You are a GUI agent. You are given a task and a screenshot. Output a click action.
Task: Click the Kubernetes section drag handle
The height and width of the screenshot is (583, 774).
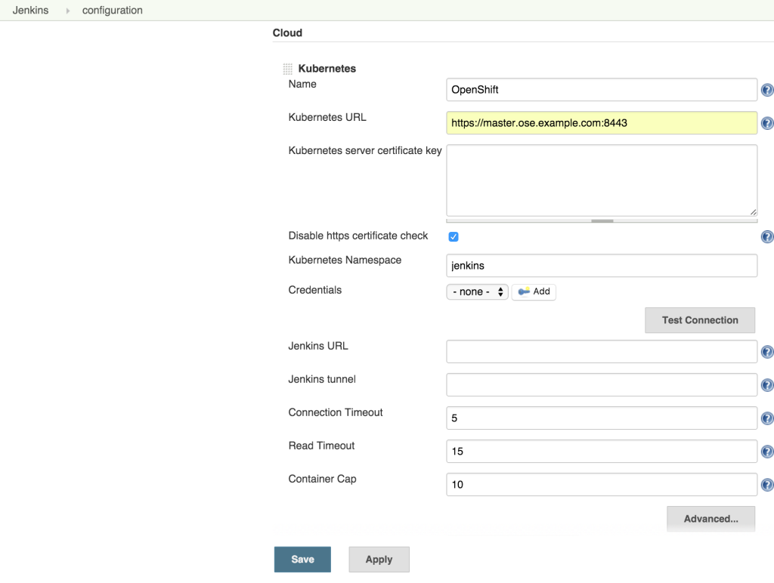[287, 68]
